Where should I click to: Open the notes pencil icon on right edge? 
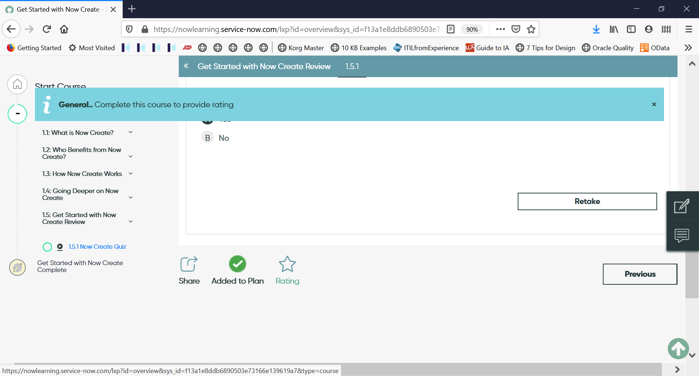click(682, 206)
